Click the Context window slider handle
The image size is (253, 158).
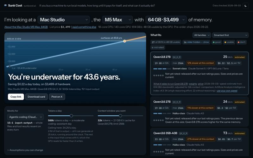pyautogui.click(x=120, y=116)
